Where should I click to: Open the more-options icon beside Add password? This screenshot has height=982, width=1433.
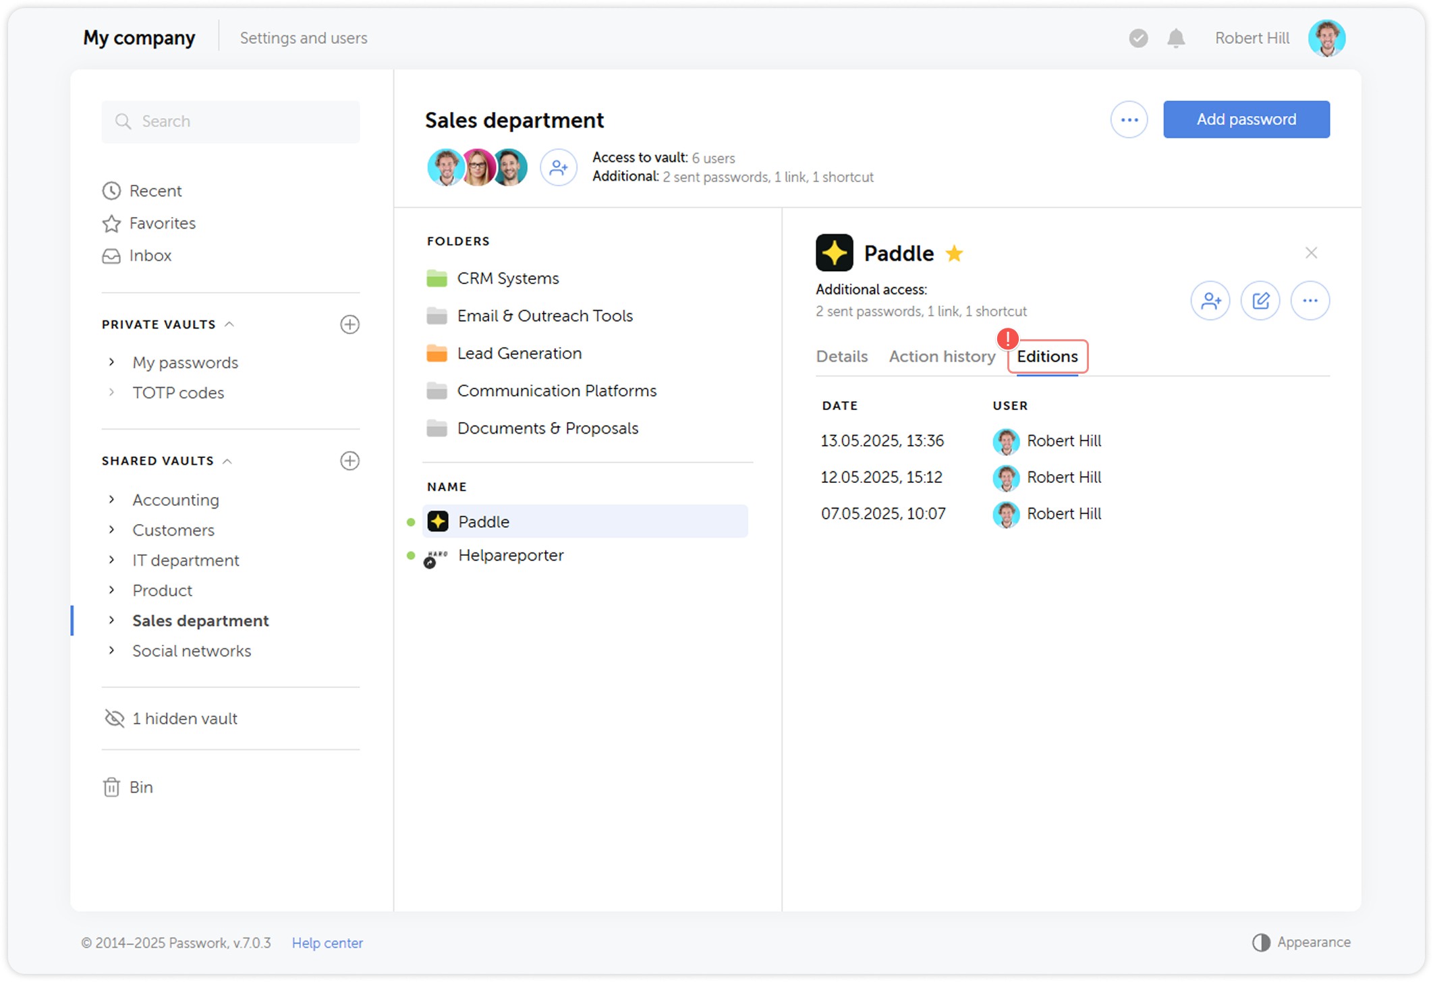tap(1129, 119)
